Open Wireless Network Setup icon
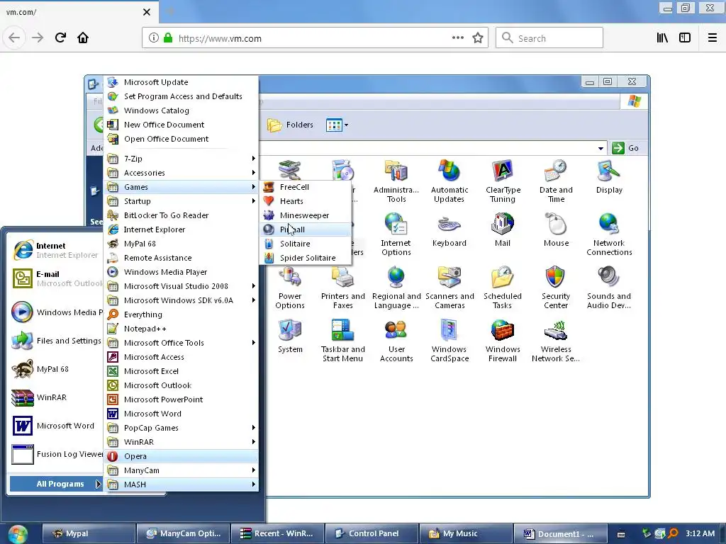The width and height of the screenshot is (726, 544). [x=556, y=341]
